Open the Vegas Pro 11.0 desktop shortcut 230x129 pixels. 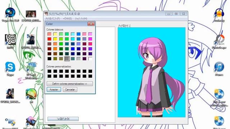tap(10, 15)
